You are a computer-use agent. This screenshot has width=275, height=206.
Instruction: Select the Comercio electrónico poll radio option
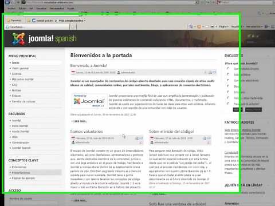[x=228, y=80]
